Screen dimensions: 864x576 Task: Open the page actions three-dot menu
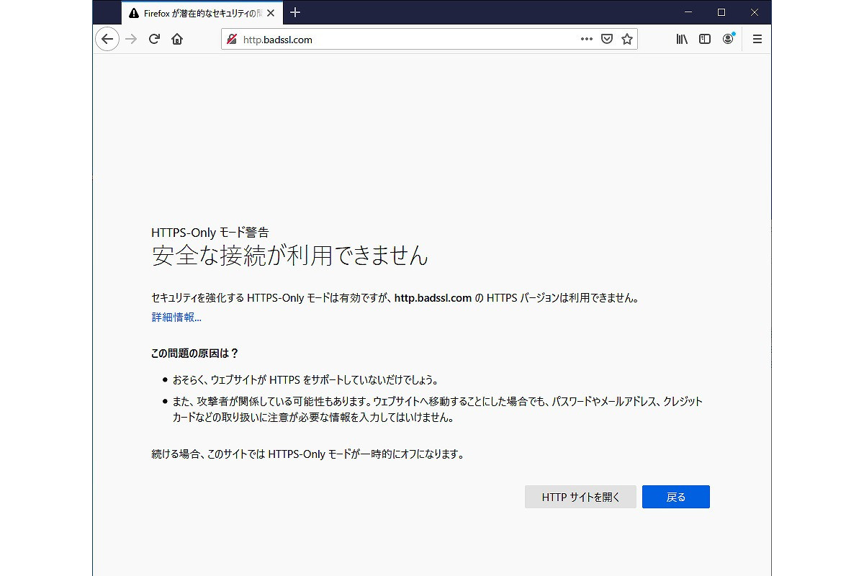587,40
